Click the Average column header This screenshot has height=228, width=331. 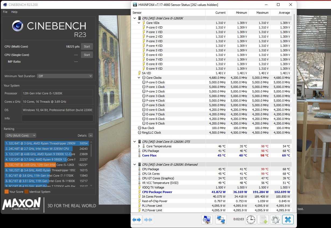pyautogui.click(x=281, y=13)
